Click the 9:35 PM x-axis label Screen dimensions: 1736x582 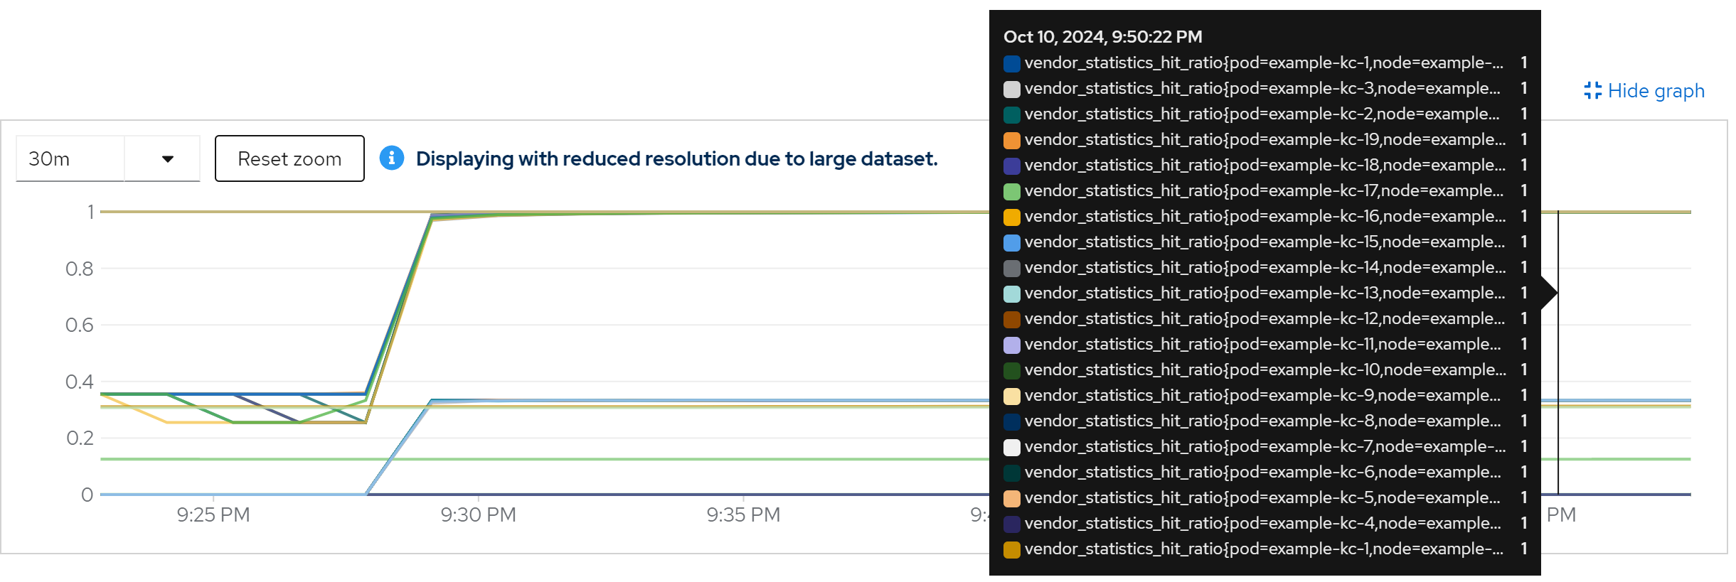coord(743,514)
